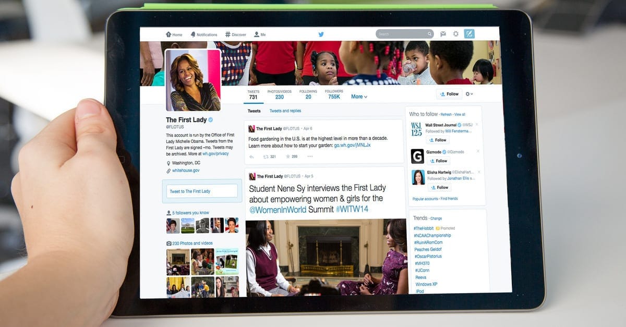626x327 pixels.
Task: Open Notifications in the navigation bar
Action: tap(204, 35)
